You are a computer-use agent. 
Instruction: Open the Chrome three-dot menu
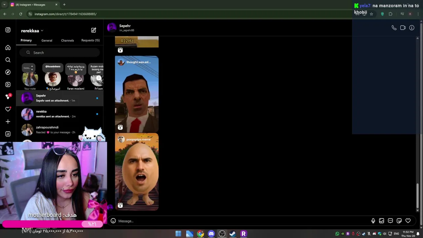click(x=418, y=14)
